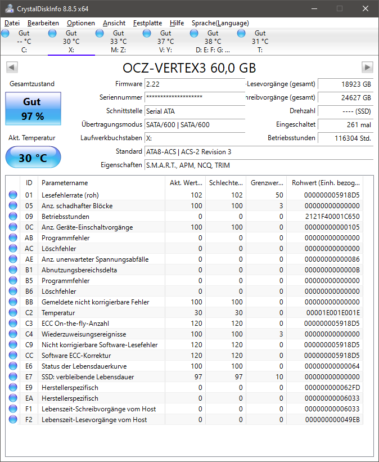Click raw value 000000000062FD
Image resolution: width=379 pixels, height=462 pixels.
point(332,388)
